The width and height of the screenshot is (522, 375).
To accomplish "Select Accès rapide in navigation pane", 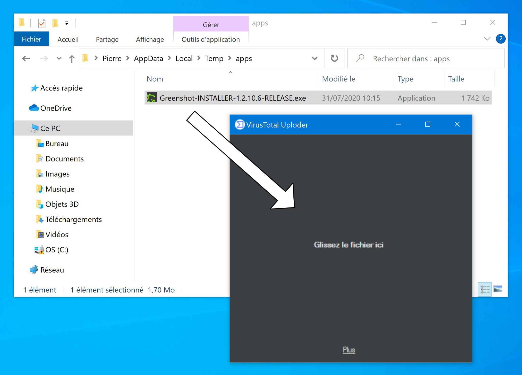I will pyautogui.click(x=61, y=88).
